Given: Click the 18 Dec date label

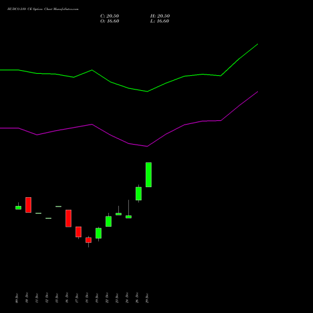Looking at the screenshot, I should pos(87,298).
